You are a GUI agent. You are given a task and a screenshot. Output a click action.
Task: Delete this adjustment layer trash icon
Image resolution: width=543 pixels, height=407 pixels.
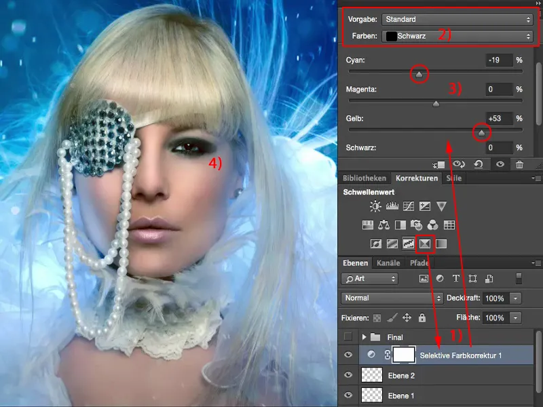point(519,165)
